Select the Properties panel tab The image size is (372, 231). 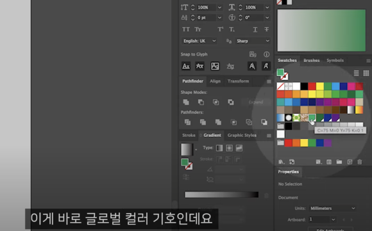[x=288, y=172]
